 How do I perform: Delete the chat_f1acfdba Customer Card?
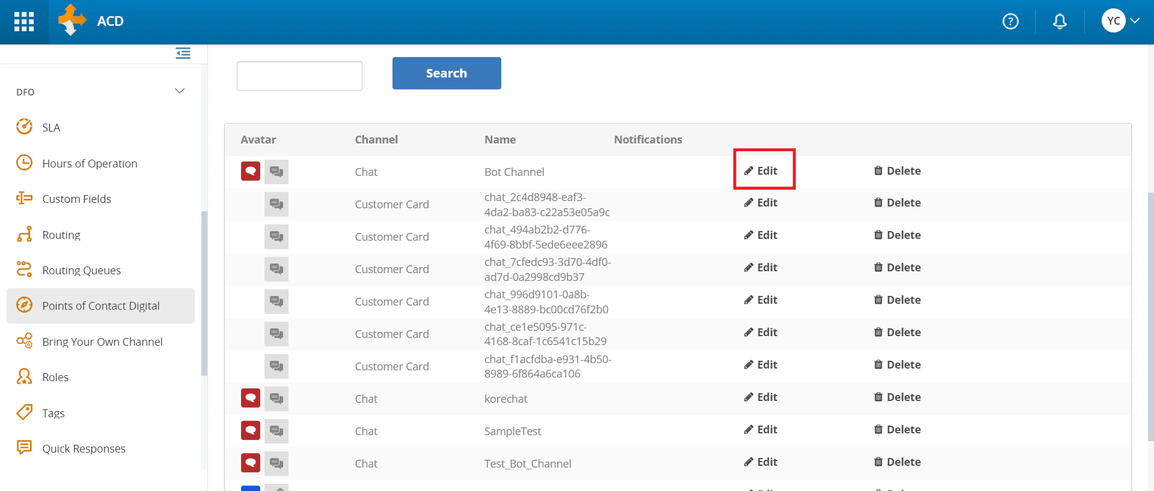pyautogui.click(x=897, y=365)
